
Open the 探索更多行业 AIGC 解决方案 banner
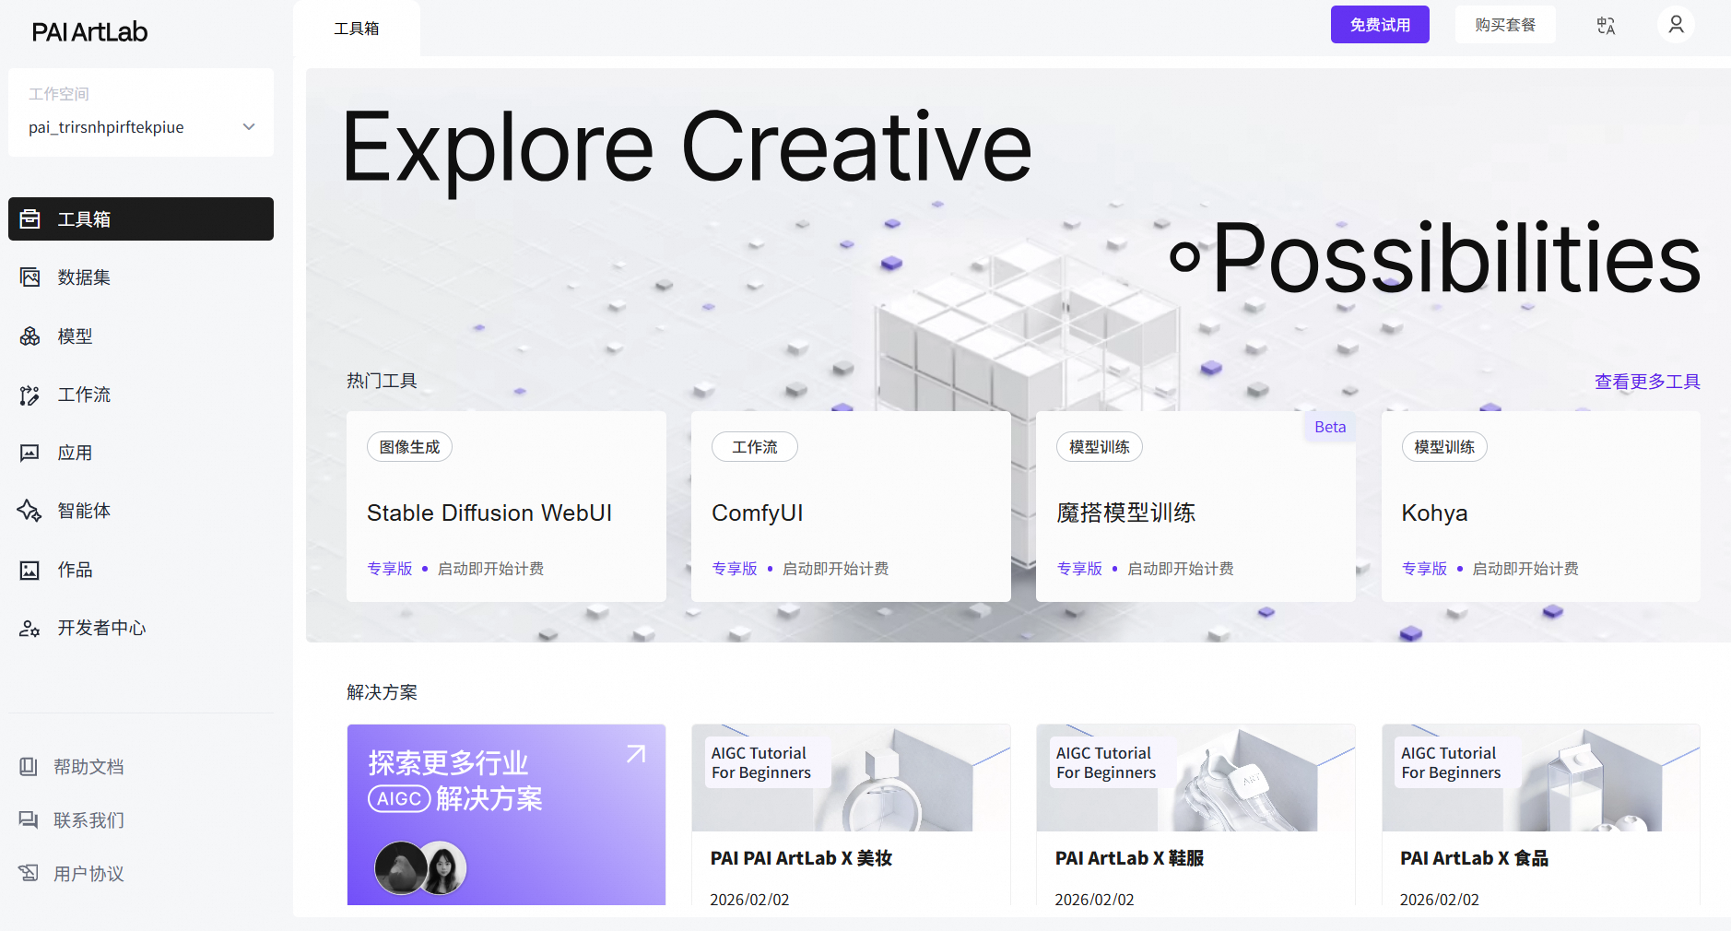(x=506, y=815)
